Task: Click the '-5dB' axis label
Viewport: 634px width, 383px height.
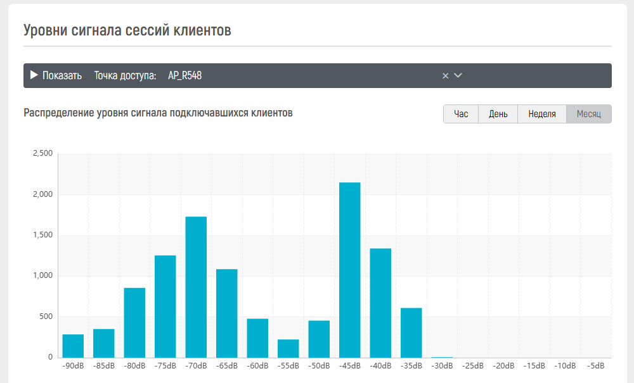Action: (595, 366)
